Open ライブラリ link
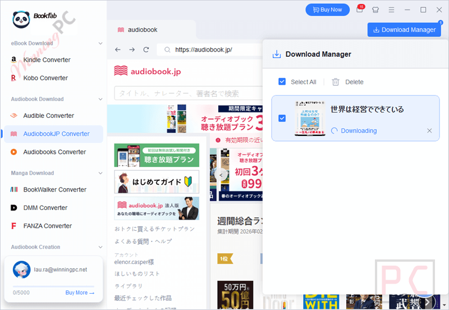 pos(129,286)
